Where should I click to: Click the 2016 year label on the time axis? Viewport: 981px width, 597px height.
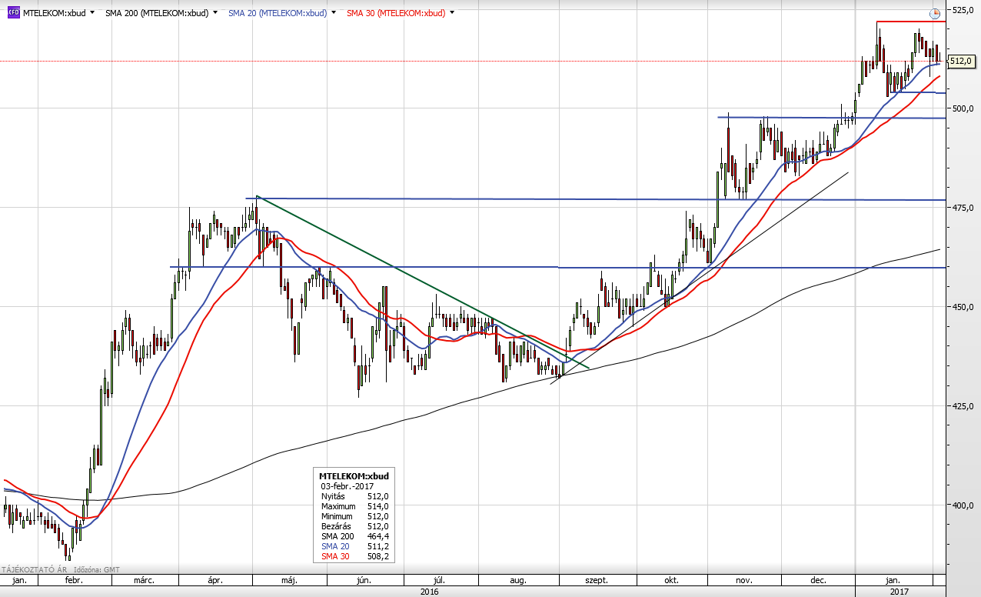[x=430, y=592]
